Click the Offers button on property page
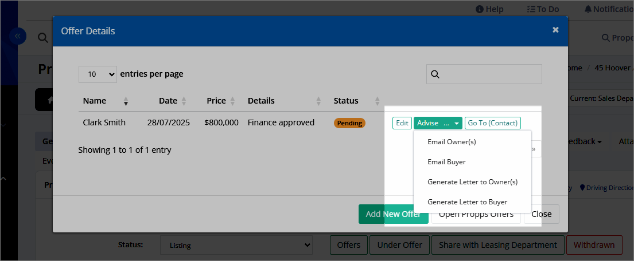Image resolution: width=634 pixels, height=261 pixels. point(349,245)
